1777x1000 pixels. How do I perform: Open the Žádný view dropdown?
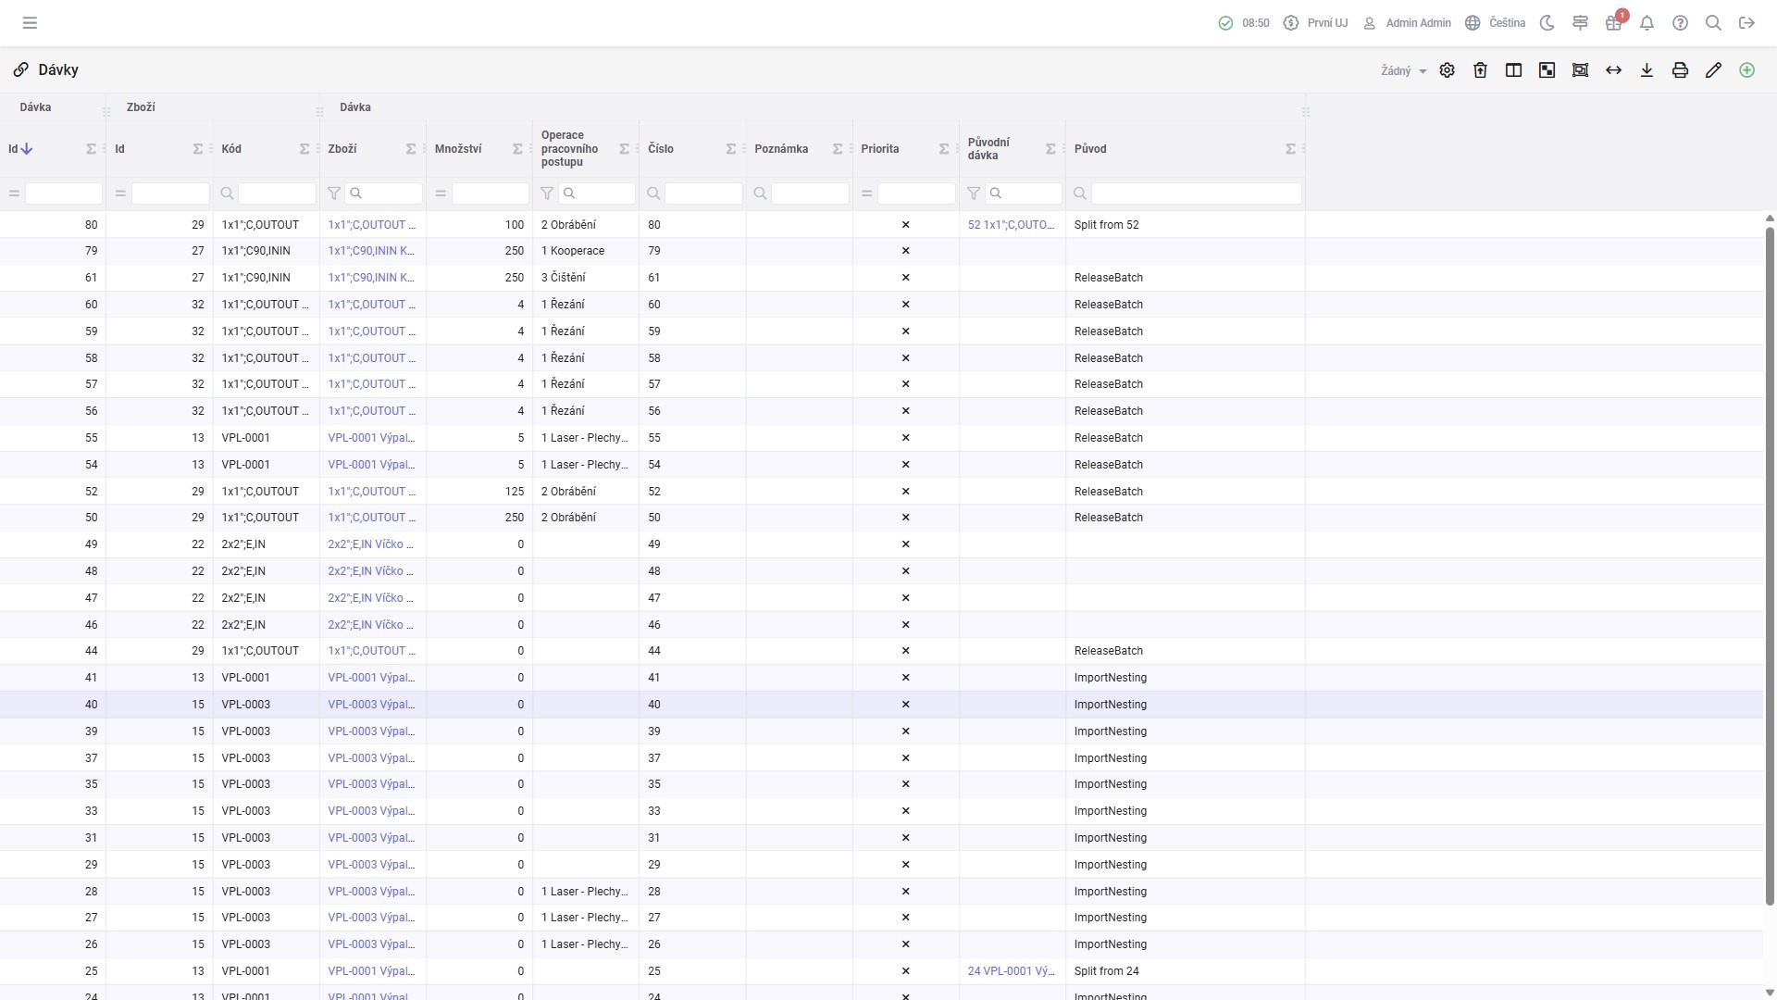(1403, 71)
